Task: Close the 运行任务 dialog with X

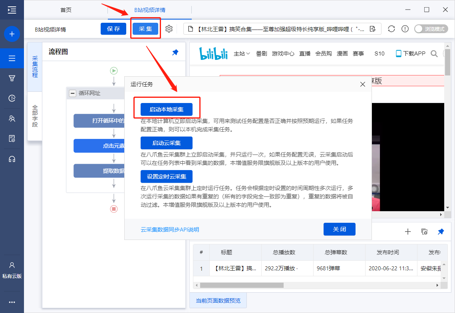Action: [363, 84]
